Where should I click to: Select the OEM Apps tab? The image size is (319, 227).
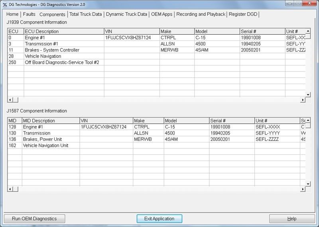point(161,14)
